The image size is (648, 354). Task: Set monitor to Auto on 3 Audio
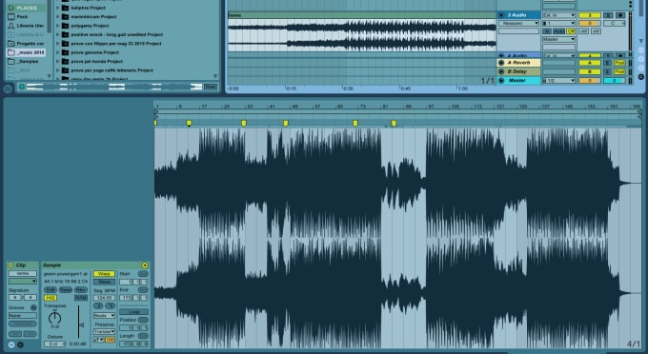(x=558, y=31)
